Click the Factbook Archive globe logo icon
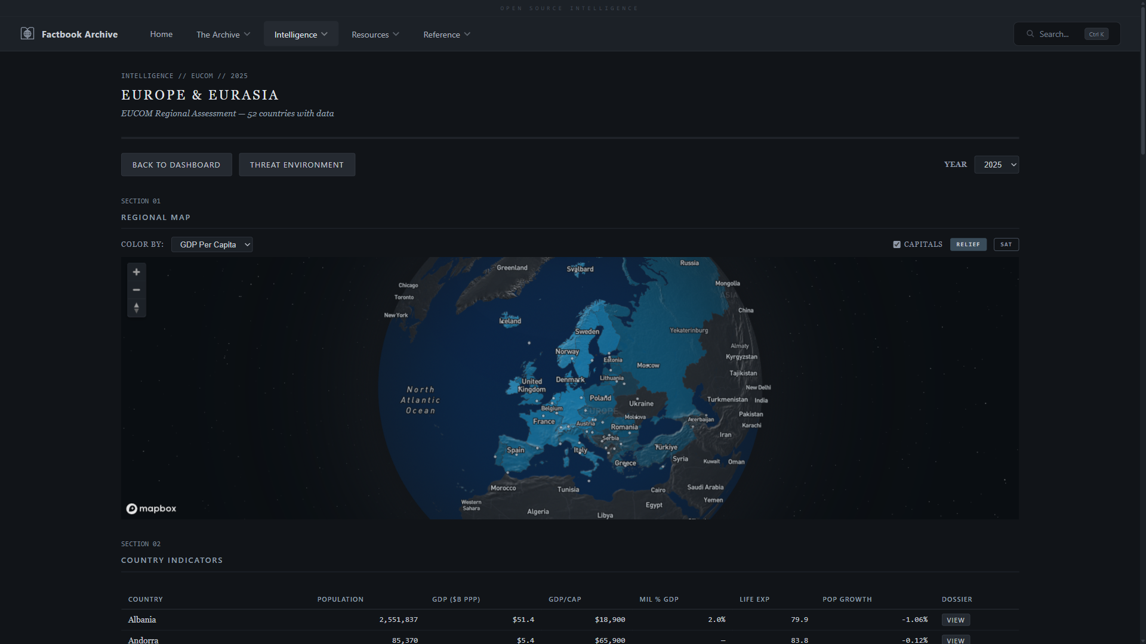This screenshot has width=1146, height=644. 27,34
